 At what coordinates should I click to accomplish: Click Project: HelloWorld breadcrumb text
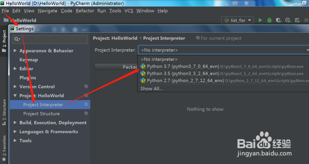(115, 38)
